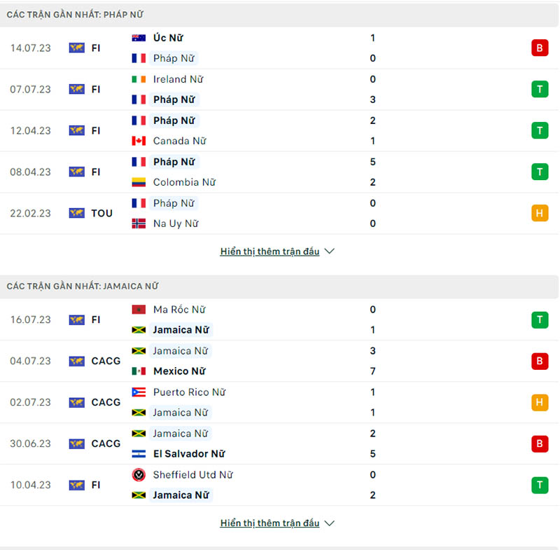Click the Puerto Rico flag icon
The image size is (560, 550).
[x=139, y=392]
